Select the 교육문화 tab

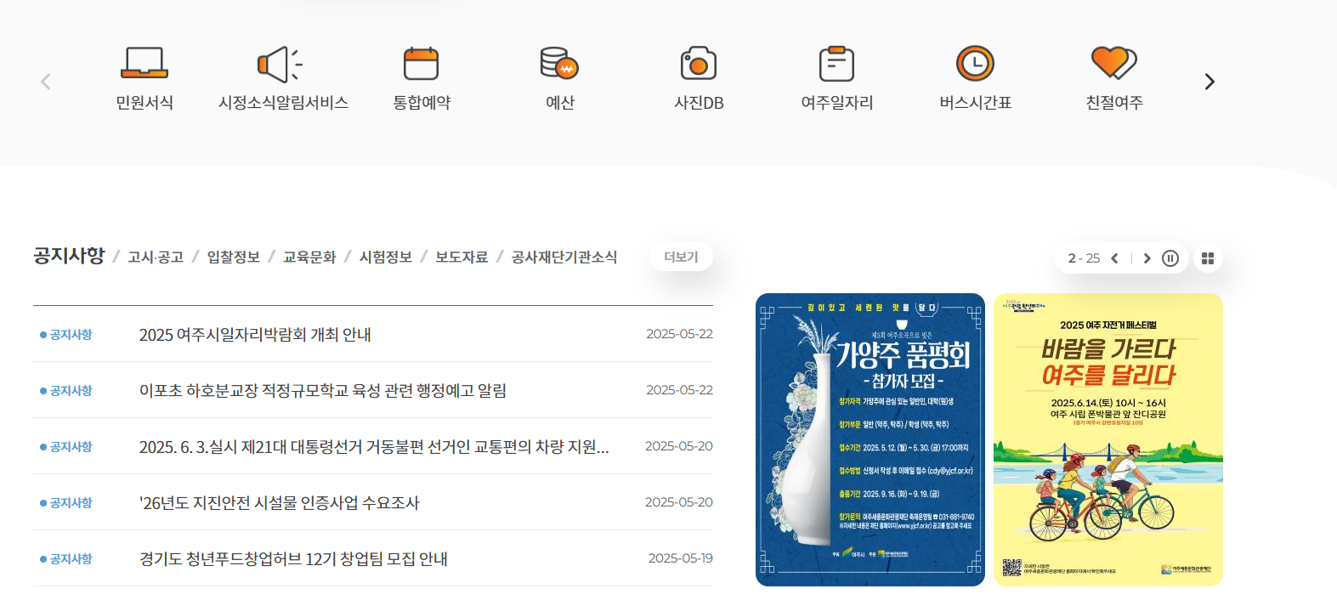[309, 258]
